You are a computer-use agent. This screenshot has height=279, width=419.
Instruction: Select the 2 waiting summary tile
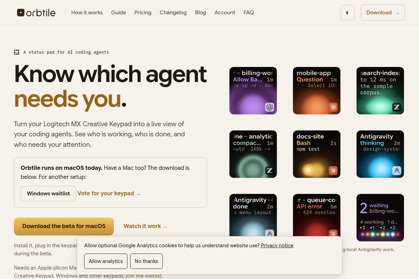[380, 218]
